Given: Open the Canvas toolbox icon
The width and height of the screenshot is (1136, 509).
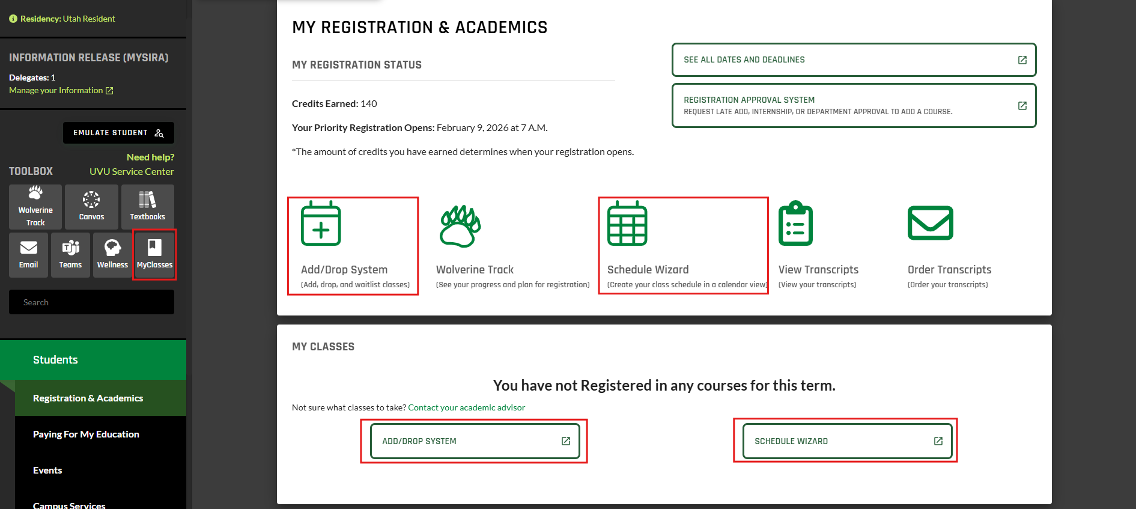Looking at the screenshot, I should pos(91,207).
